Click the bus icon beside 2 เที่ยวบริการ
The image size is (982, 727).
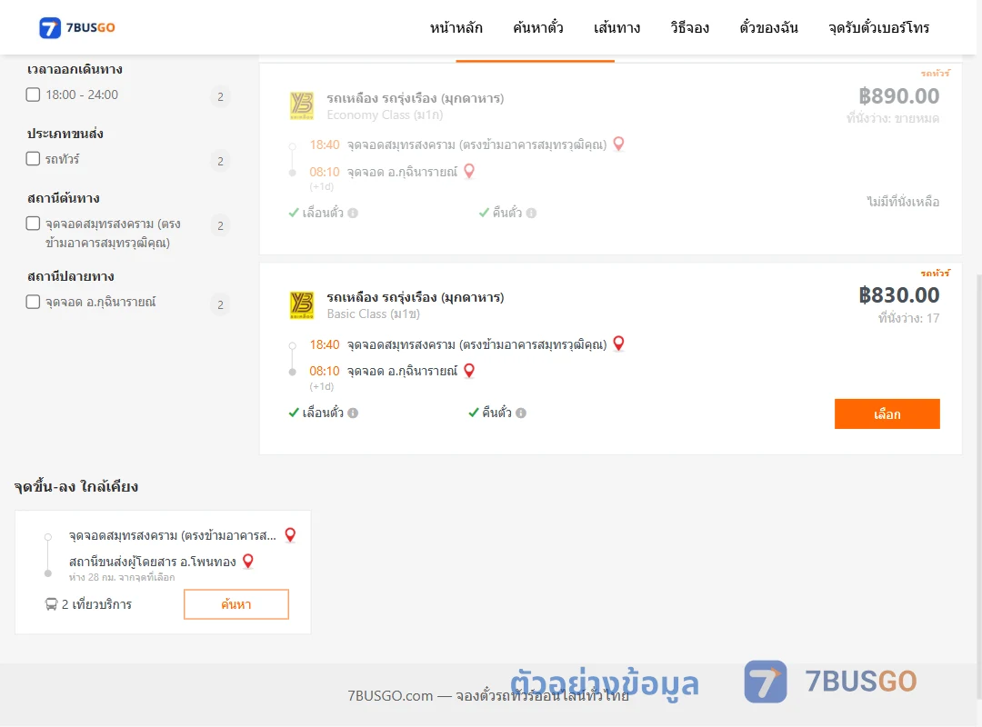51,604
